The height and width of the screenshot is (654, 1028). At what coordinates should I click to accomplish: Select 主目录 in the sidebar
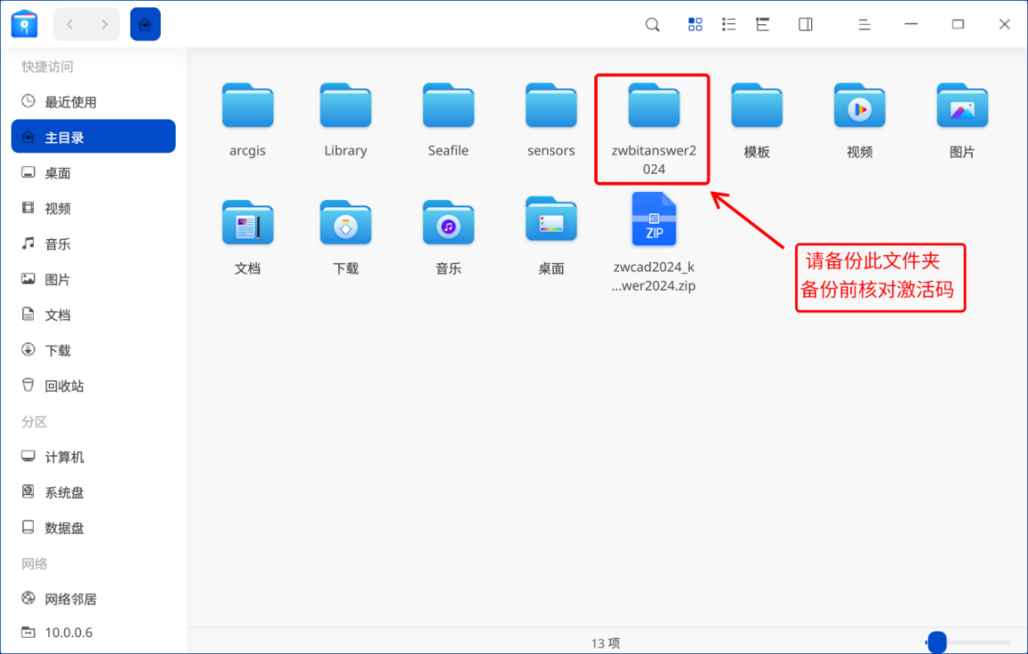(x=93, y=137)
